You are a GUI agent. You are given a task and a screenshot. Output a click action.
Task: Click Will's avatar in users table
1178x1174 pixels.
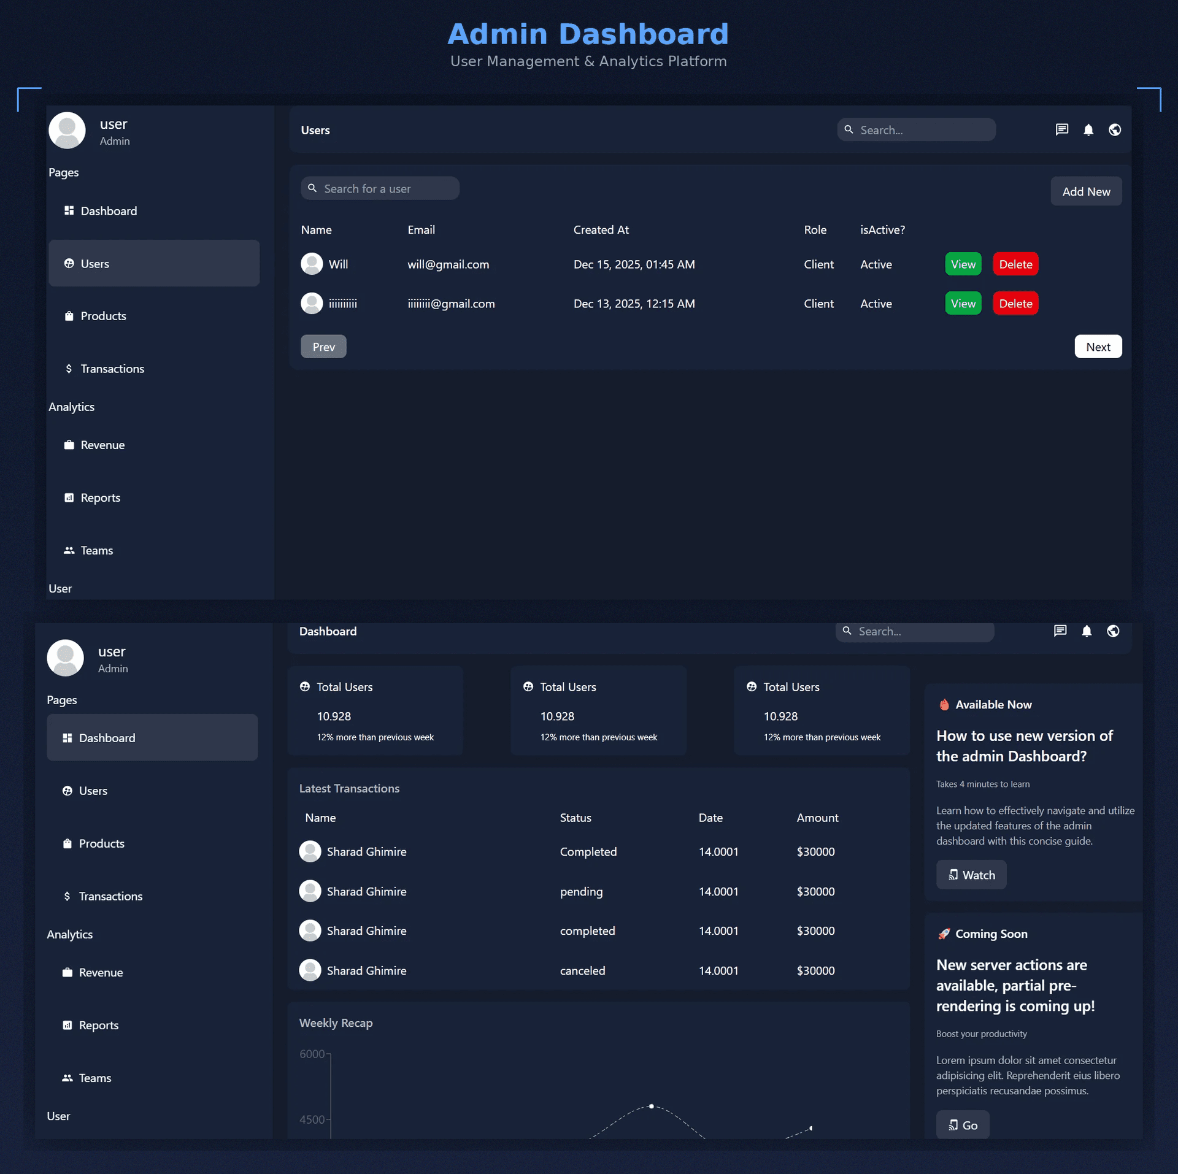point(312,264)
